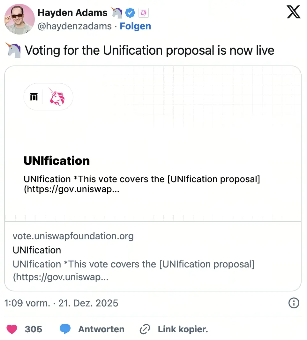This screenshot has height=340, width=307.
Task: Click the Hayden Adams display name
Action: coord(72,13)
